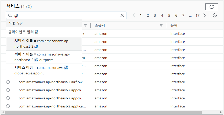Click the refresh button for services
This screenshot has height=115, width=224.
click(x=211, y=7)
